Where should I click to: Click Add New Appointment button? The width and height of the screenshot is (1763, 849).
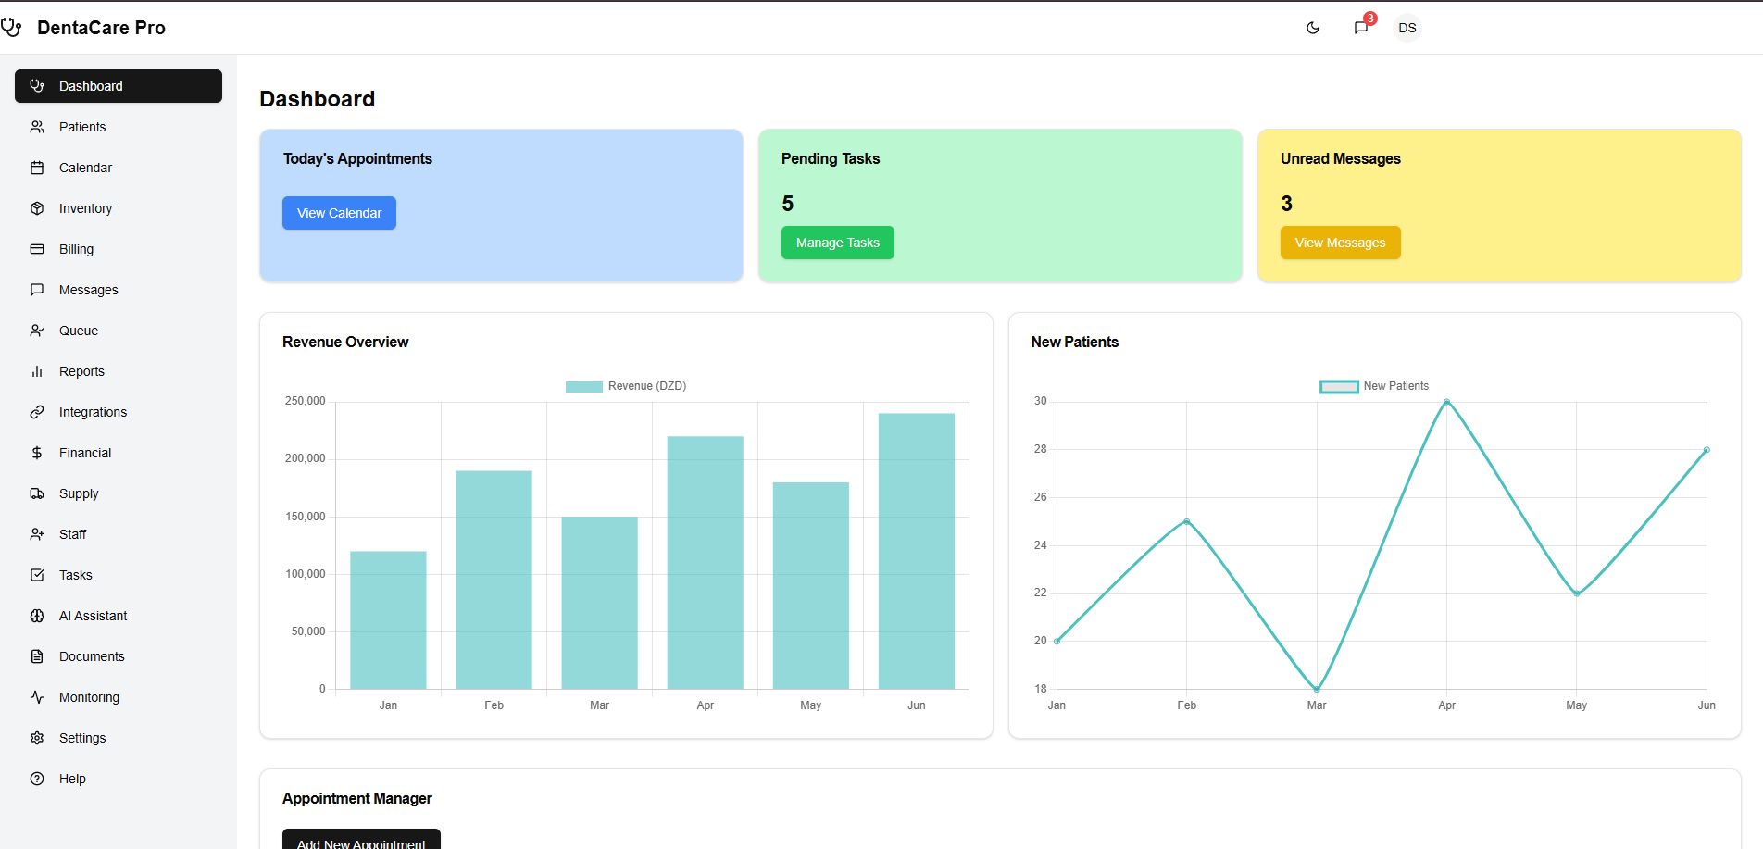pyautogui.click(x=361, y=839)
